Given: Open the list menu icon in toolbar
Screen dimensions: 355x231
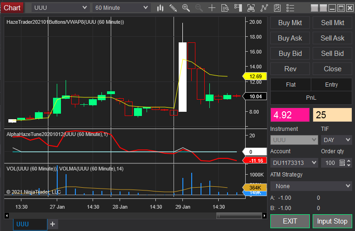Looking at the screenshot, I should coord(290,8).
